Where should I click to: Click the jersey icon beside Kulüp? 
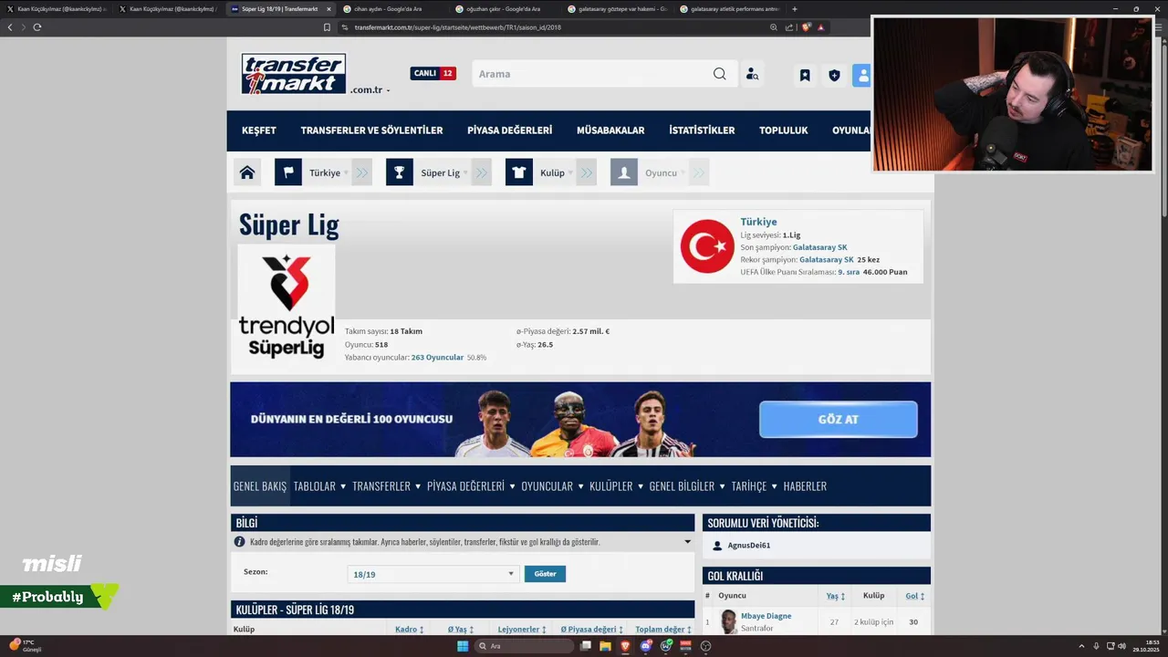point(519,172)
